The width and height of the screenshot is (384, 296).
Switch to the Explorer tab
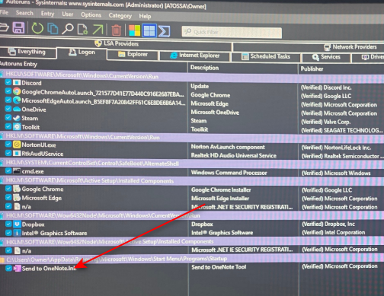point(133,55)
